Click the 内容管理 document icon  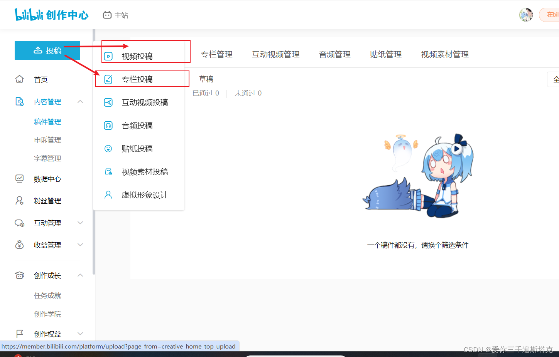[19, 102]
